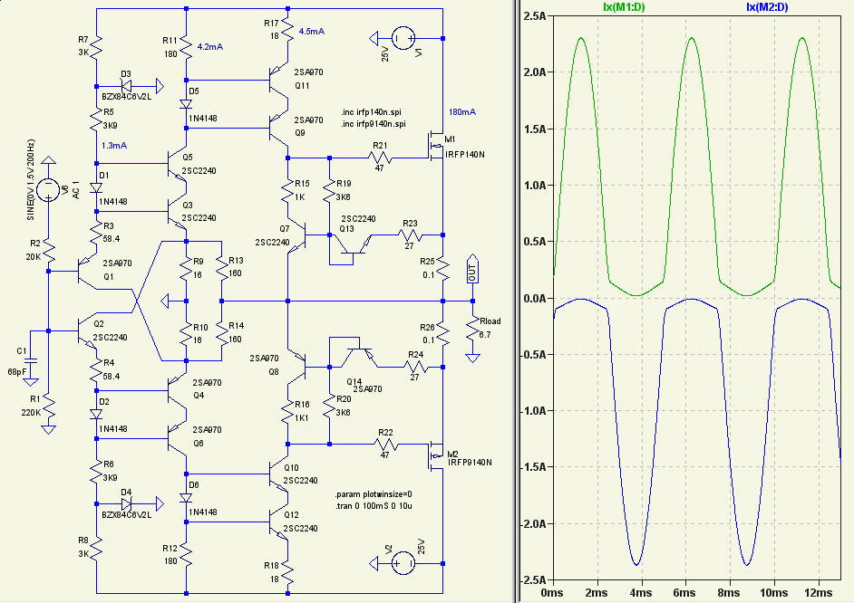Select resistor R13 160 ohm

point(221,270)
